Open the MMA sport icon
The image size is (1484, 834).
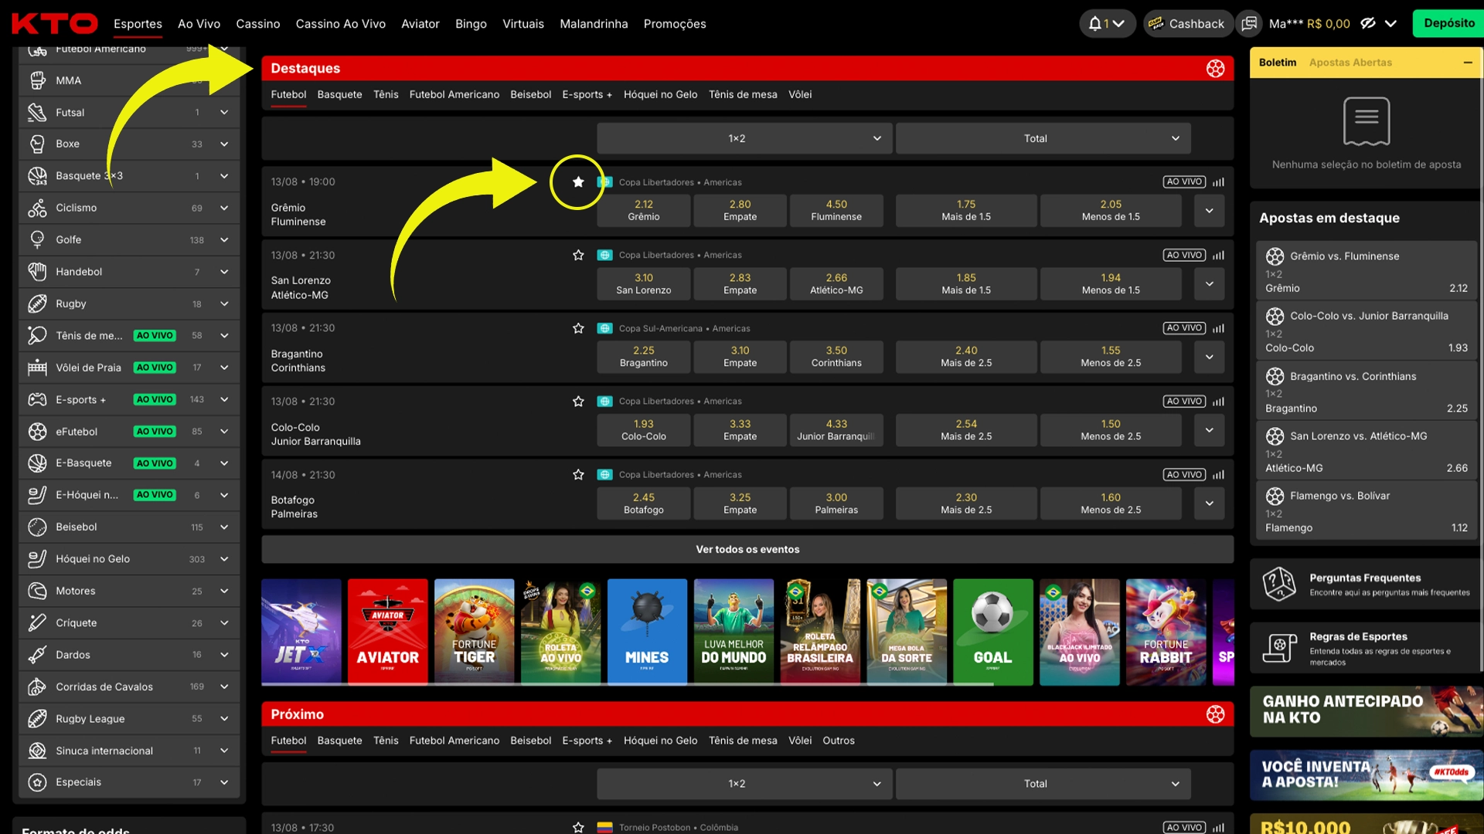tap(37, 80)
